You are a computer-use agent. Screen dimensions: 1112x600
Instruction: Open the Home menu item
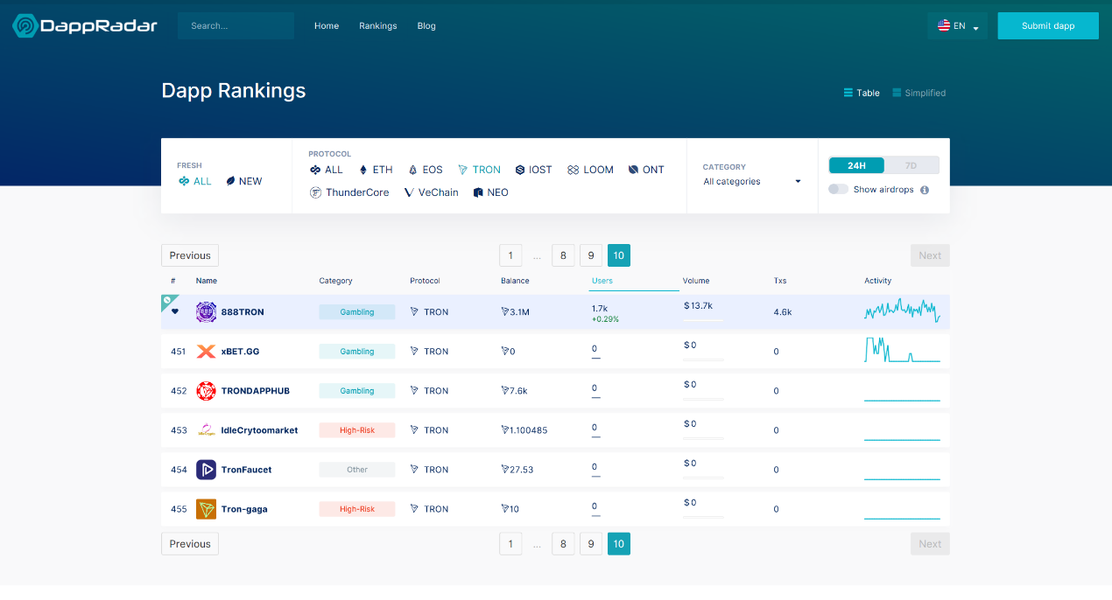pyautogui.click(x=327, y=26)
